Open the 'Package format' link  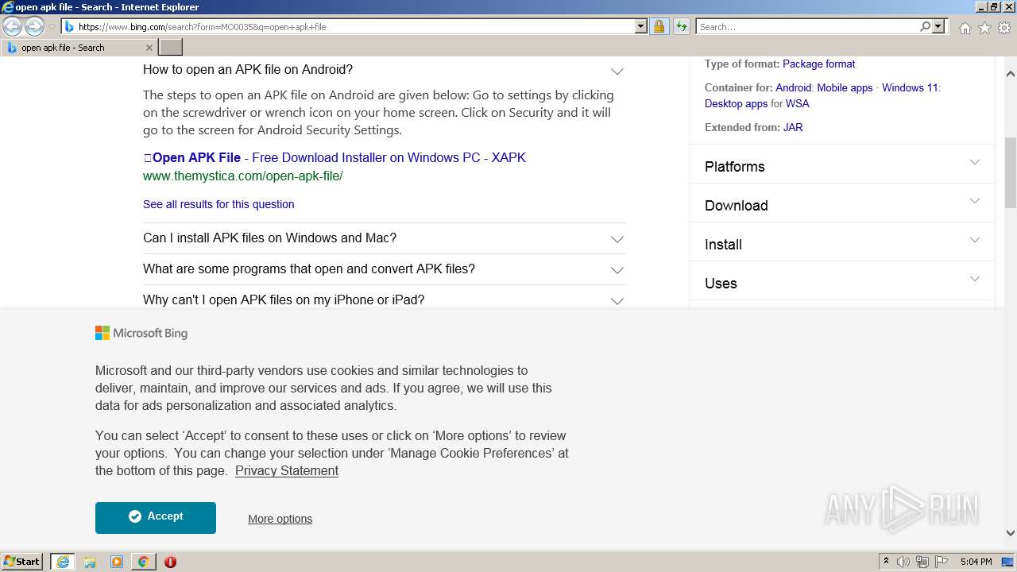[818, 64]
